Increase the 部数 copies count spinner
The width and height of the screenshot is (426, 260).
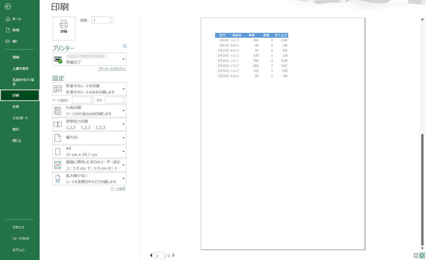click(111, 19)
